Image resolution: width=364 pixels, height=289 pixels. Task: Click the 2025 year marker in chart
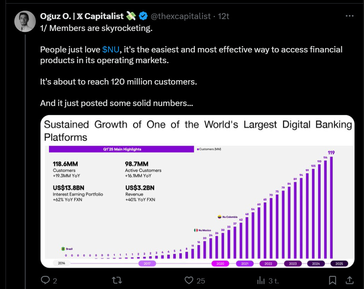point(339,263)
